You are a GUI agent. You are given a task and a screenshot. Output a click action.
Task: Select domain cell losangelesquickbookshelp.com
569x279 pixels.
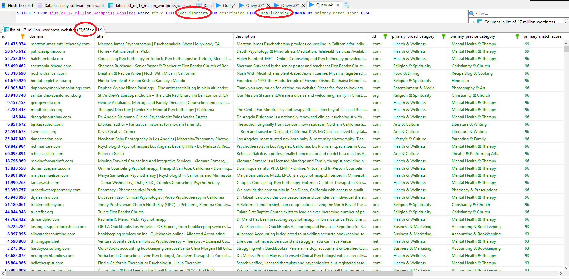58,227
